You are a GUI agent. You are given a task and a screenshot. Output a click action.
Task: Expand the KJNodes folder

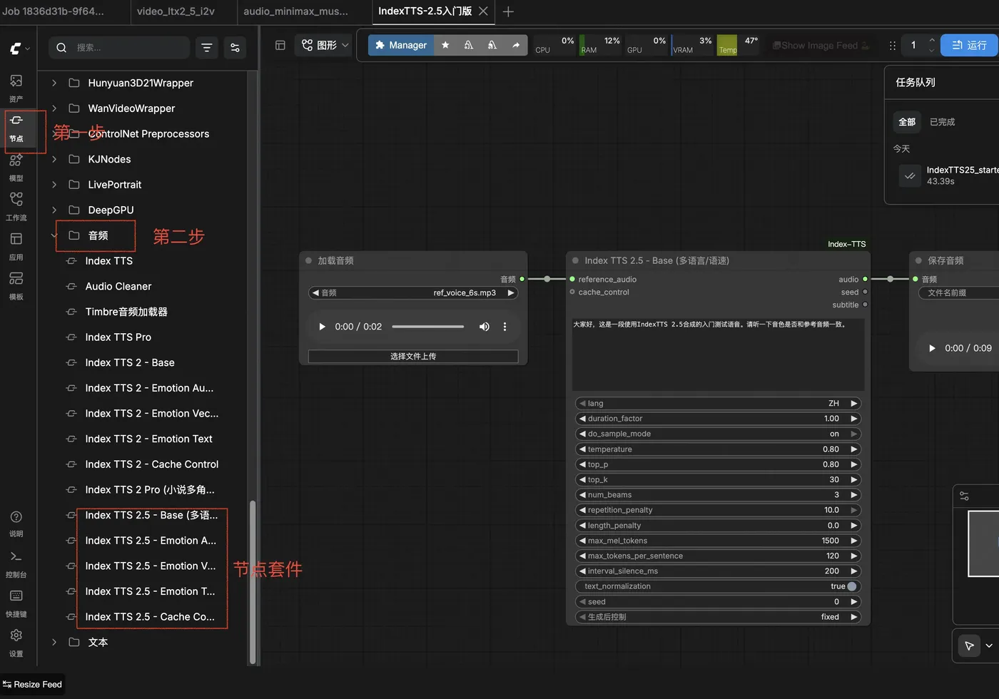pos(54,159)
